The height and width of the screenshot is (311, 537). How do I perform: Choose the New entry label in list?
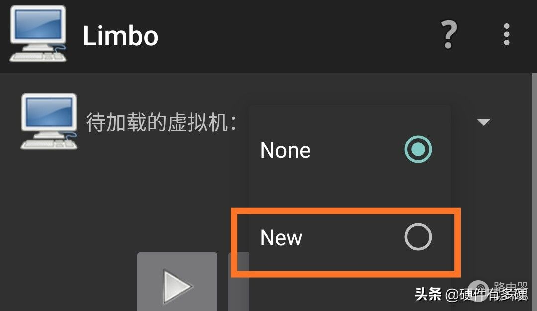point(281,238)
